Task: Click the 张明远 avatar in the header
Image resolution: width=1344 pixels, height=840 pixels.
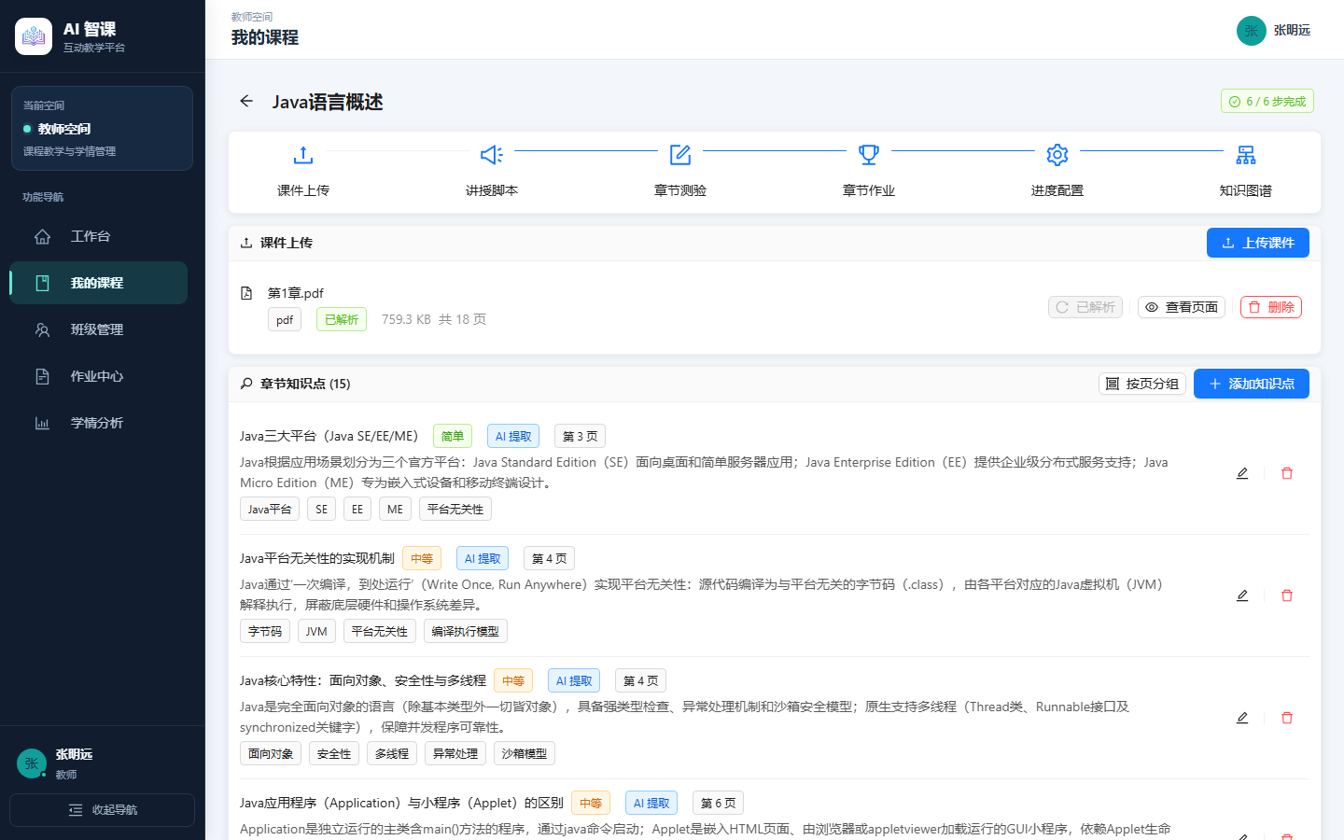Action: tap(1252, 31)
